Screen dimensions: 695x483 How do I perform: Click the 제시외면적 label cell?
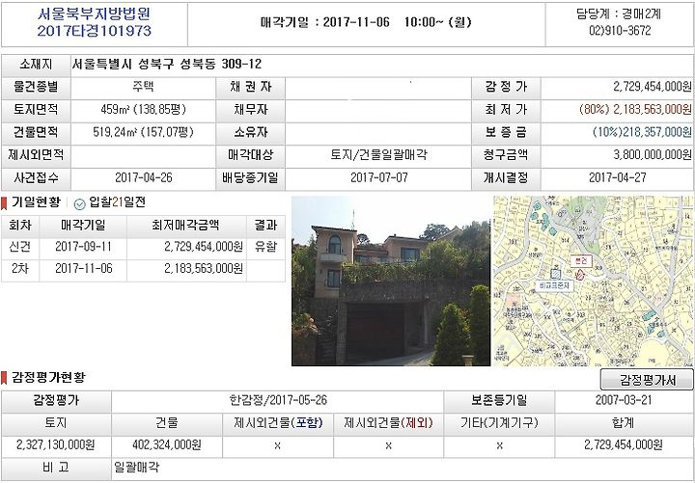(x=36, y=155)
